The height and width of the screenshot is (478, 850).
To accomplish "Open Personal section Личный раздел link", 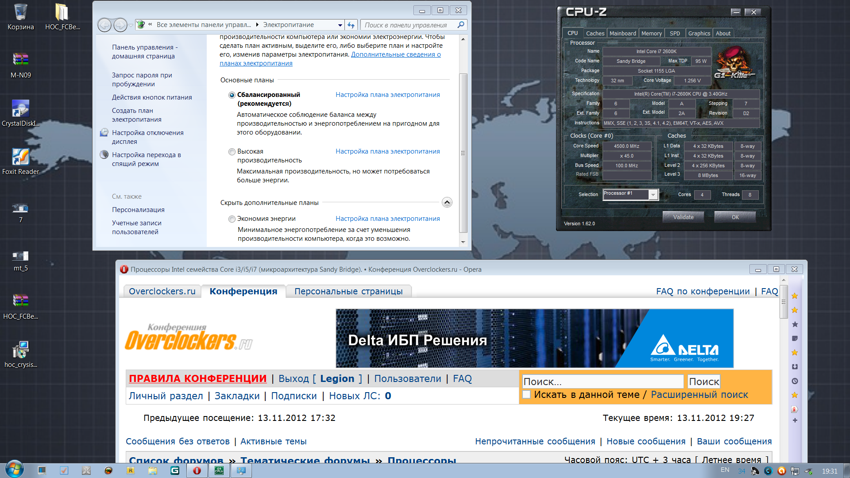I will click(166, 396).
